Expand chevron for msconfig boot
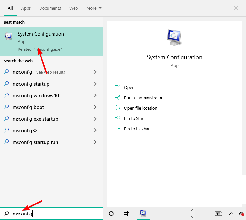 click(95, 107)
